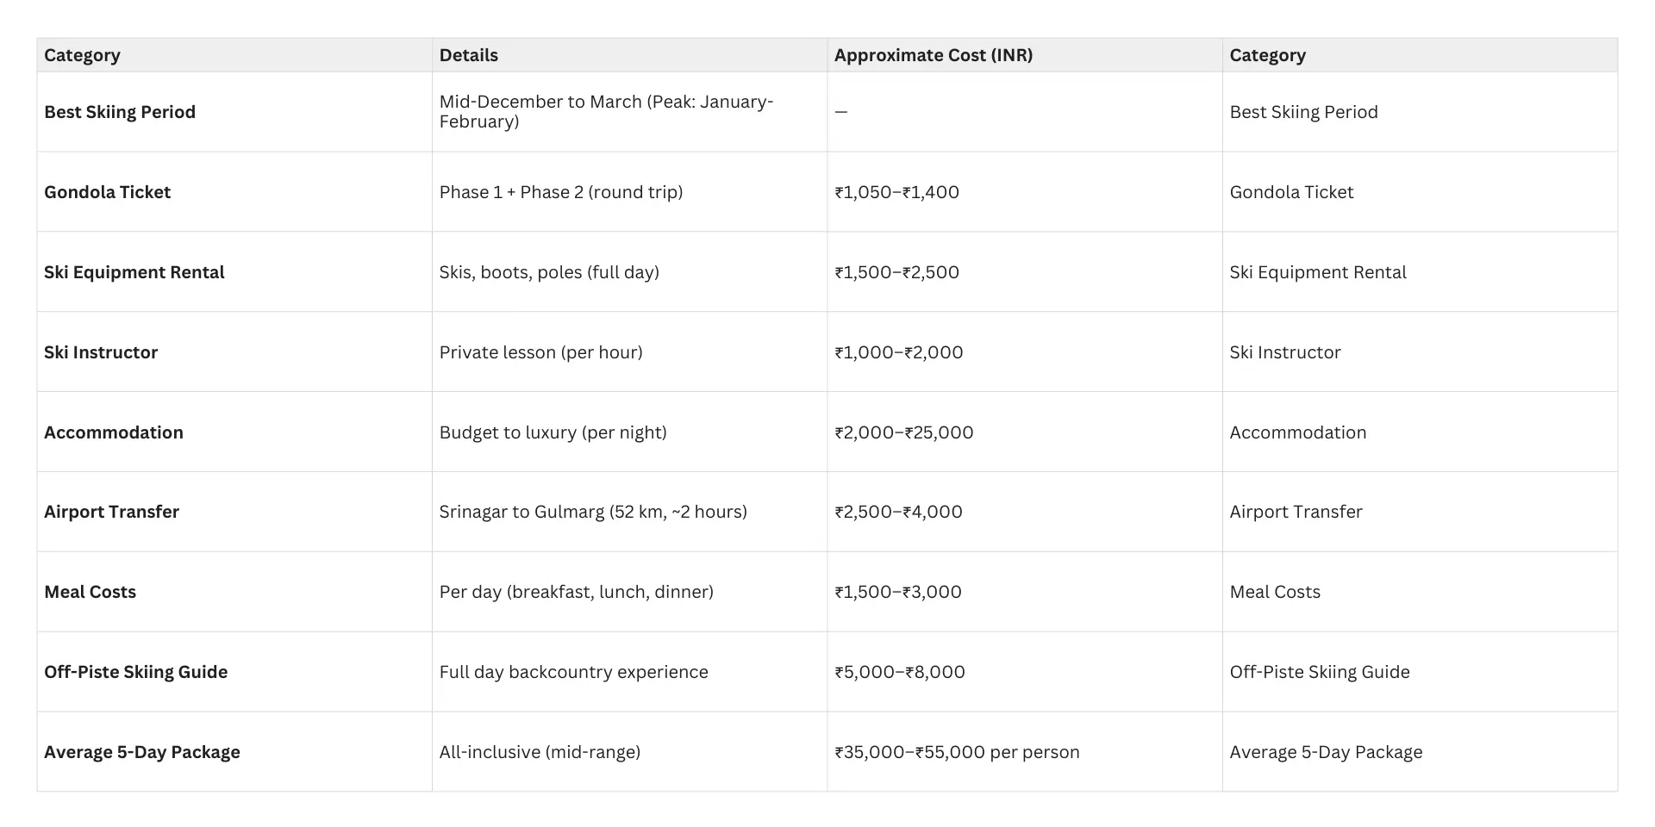Select the ₹35,000–₹55,000 per person cell
The image size is (1655, 827).
click(957, 752)
